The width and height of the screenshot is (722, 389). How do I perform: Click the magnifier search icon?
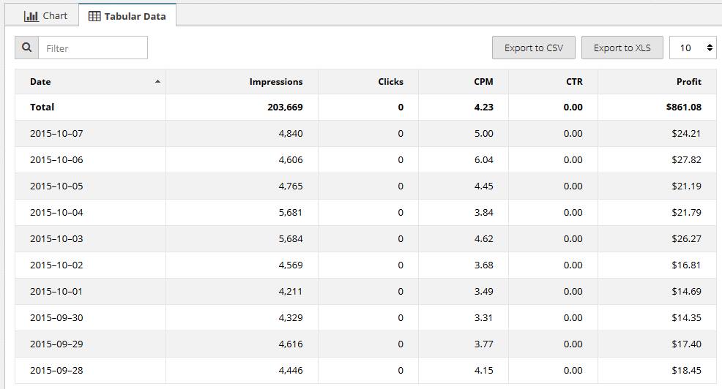[x=26, y=48]
